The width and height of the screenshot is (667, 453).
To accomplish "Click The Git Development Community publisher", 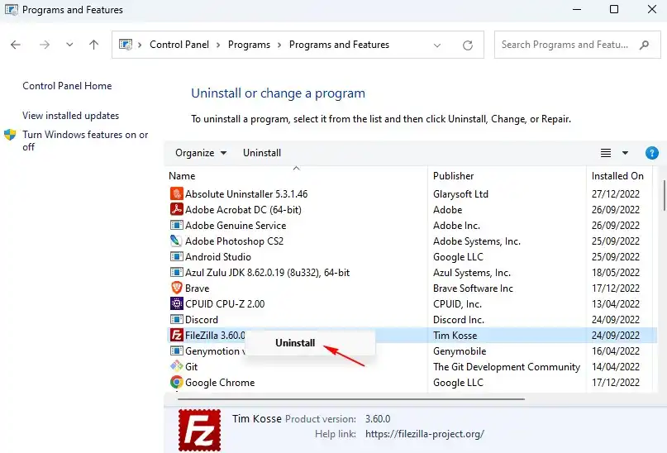I will 507,367.
